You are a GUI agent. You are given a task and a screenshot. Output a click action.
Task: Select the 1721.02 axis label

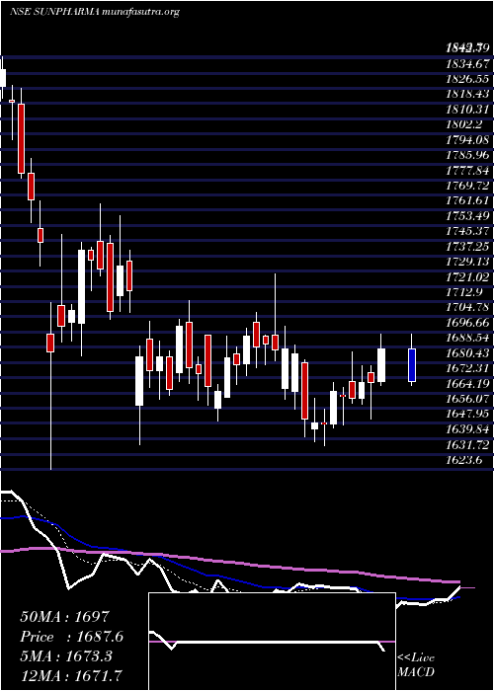coord(467,276)
